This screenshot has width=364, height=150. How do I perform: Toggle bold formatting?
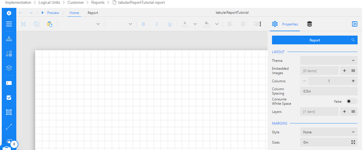click(143, 24)
